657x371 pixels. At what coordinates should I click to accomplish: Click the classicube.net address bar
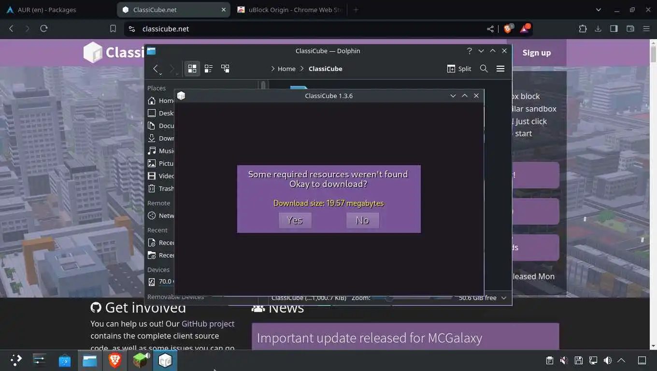point(309,29)
